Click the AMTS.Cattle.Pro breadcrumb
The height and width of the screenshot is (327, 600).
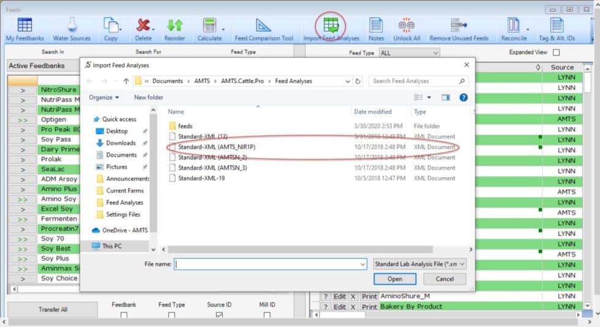[x=242, y=81]
